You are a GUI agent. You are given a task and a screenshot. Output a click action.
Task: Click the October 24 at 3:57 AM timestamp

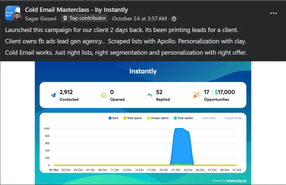pos(139,19)
